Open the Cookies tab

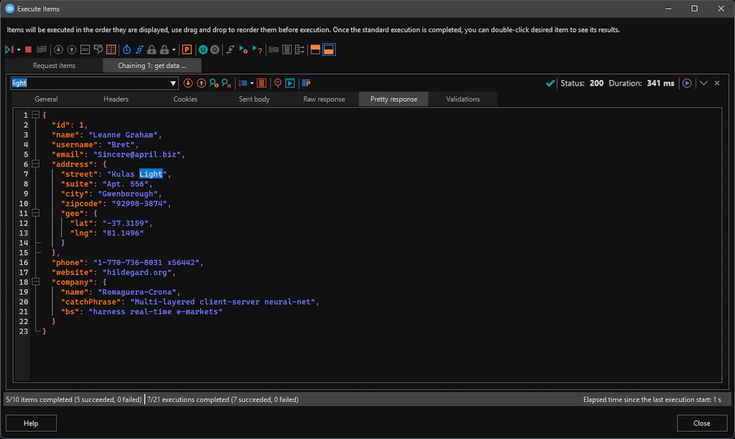186,99
